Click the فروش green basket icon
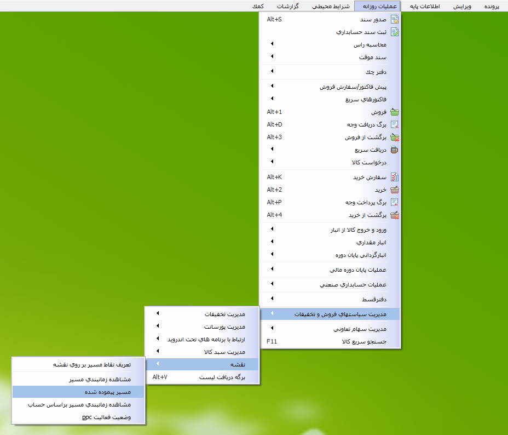The width and height of the screenshot is (508, 435). click(x=394, y=112)
